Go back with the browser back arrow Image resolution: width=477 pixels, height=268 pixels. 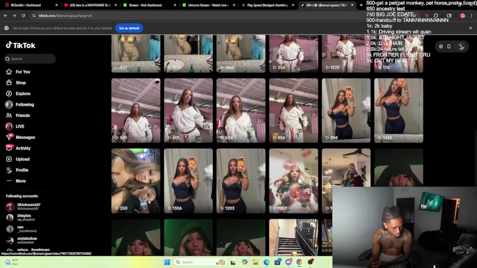pyautogui.click(x=5, y=16)
